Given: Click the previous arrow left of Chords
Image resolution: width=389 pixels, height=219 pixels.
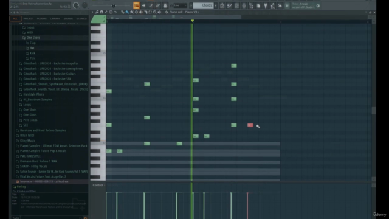Looking at the screenshot, I should click(191, 5).
